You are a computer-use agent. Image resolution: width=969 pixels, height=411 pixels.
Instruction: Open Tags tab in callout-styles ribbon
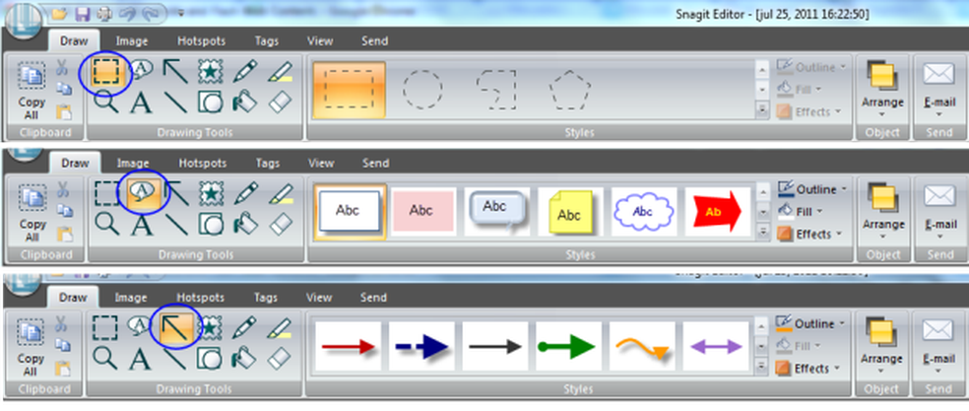268,164
